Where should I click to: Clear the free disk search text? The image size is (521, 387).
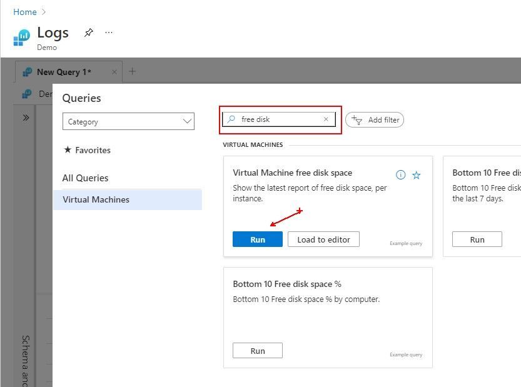(x=326, y=119)
